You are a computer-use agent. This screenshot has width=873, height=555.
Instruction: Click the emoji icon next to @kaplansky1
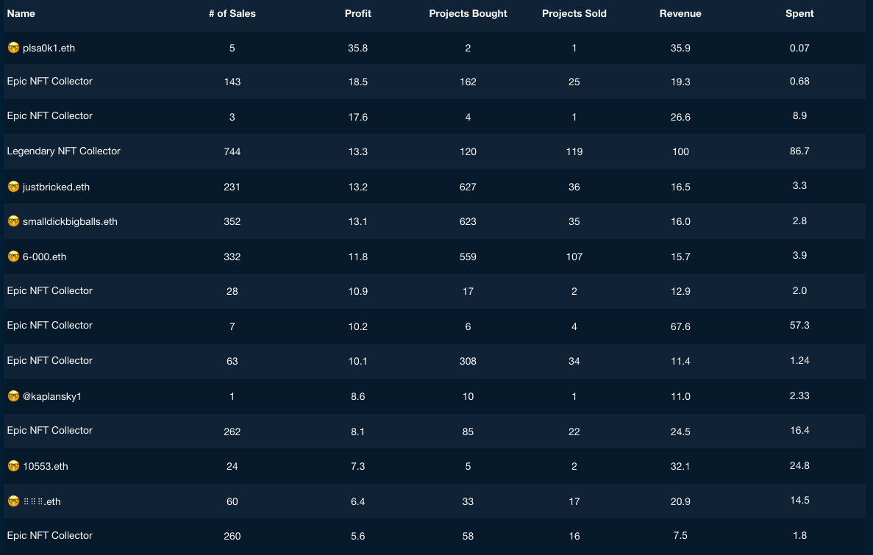click(13, 396)
